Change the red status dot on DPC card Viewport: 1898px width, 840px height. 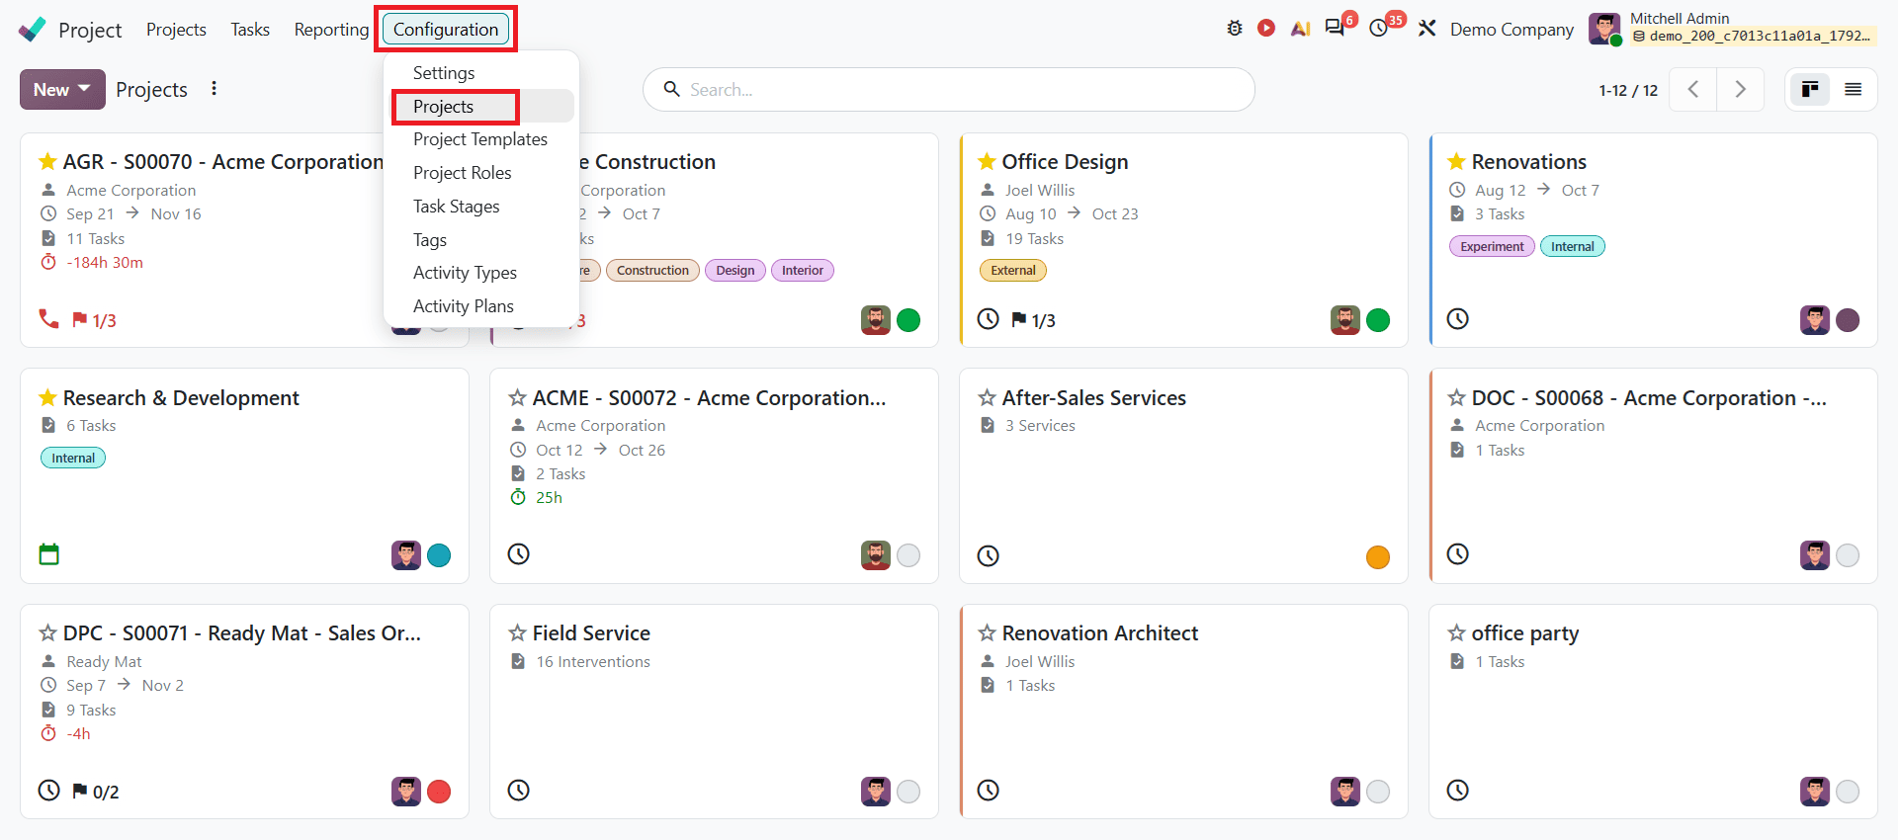click(439, 792)
